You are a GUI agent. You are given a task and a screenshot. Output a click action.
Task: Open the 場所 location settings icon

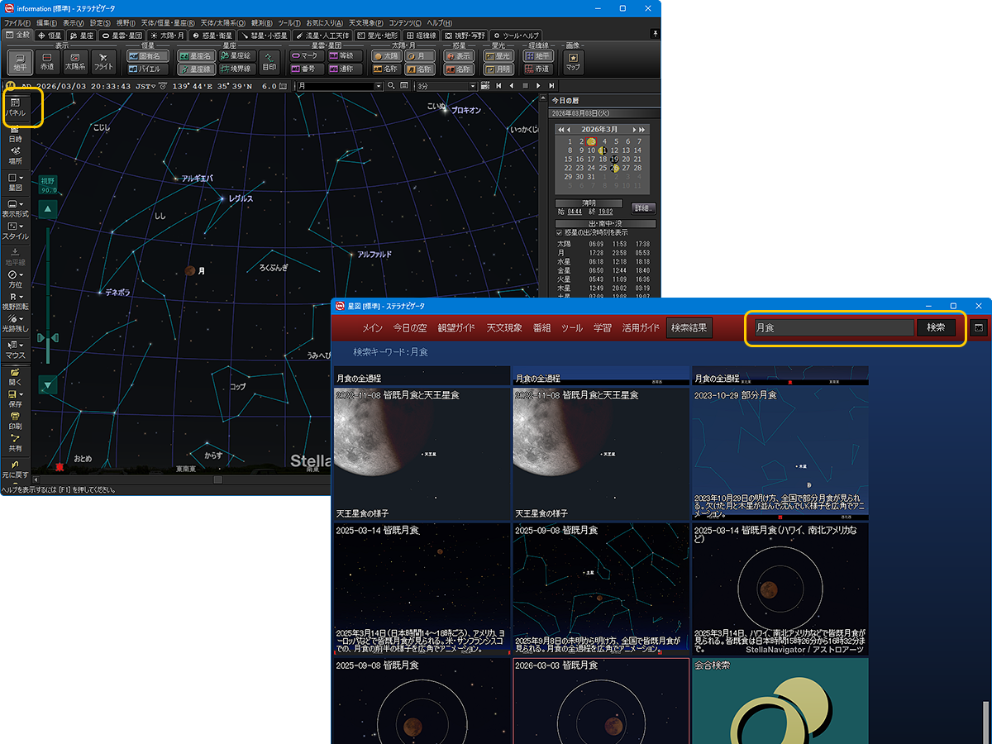16,155
